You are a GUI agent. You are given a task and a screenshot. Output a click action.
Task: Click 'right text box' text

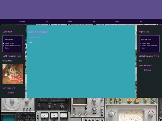click(145, 39)
